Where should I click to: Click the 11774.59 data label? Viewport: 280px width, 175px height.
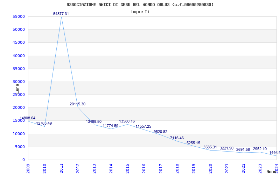coord(111,126)
